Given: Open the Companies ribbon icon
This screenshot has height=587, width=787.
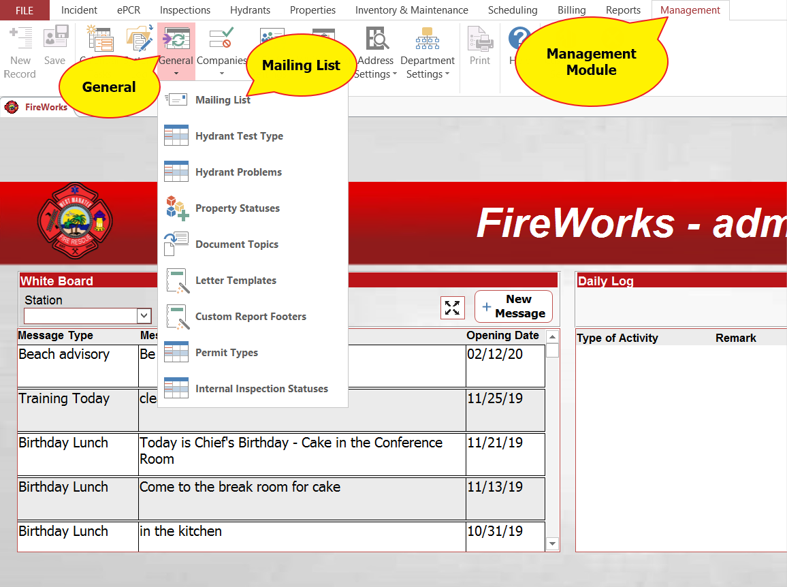Looking at the screenshot, I should point(221,39).
